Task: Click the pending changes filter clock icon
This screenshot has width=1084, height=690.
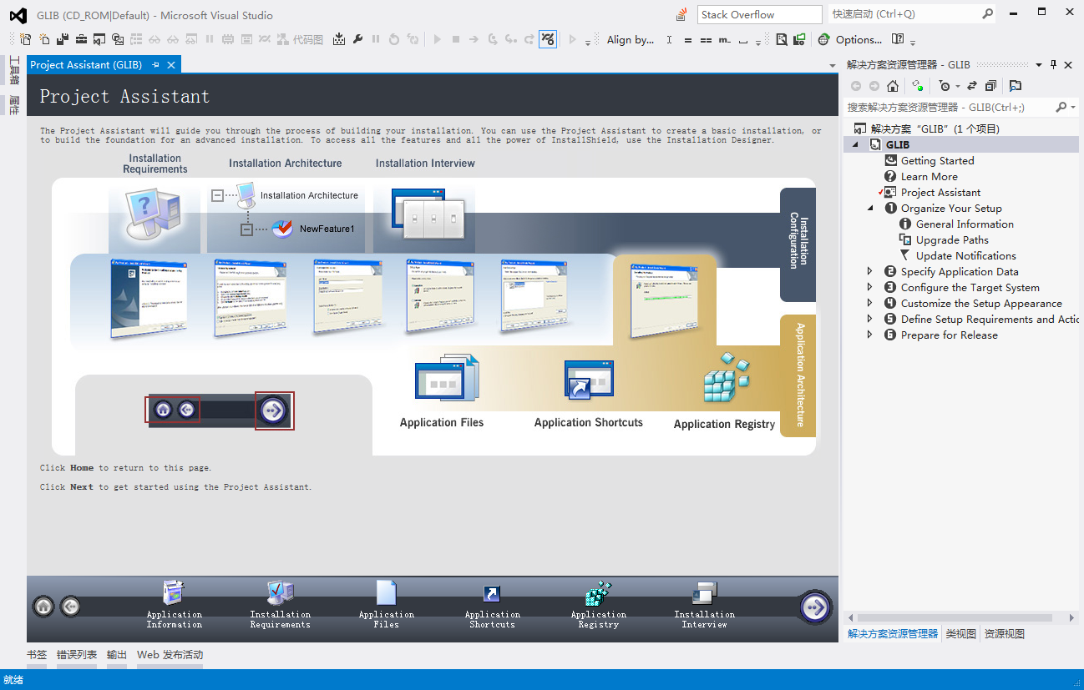Action: pos(944,86)
